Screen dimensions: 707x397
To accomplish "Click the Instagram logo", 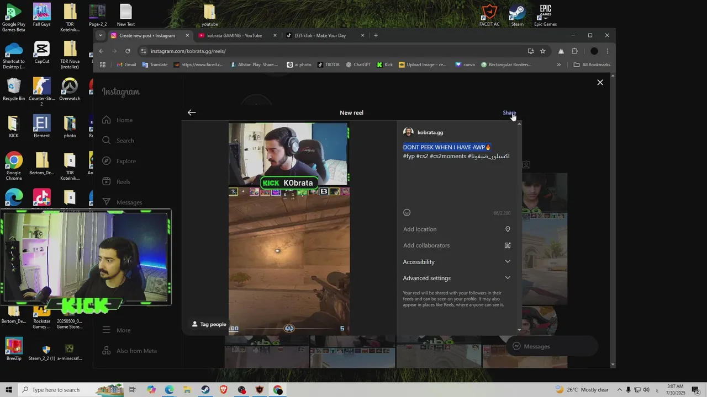I will tap(120, 92).
